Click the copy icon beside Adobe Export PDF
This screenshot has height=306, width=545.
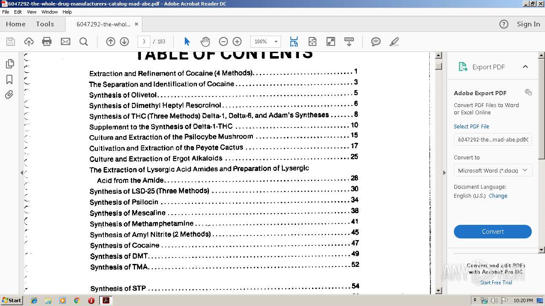528,92
